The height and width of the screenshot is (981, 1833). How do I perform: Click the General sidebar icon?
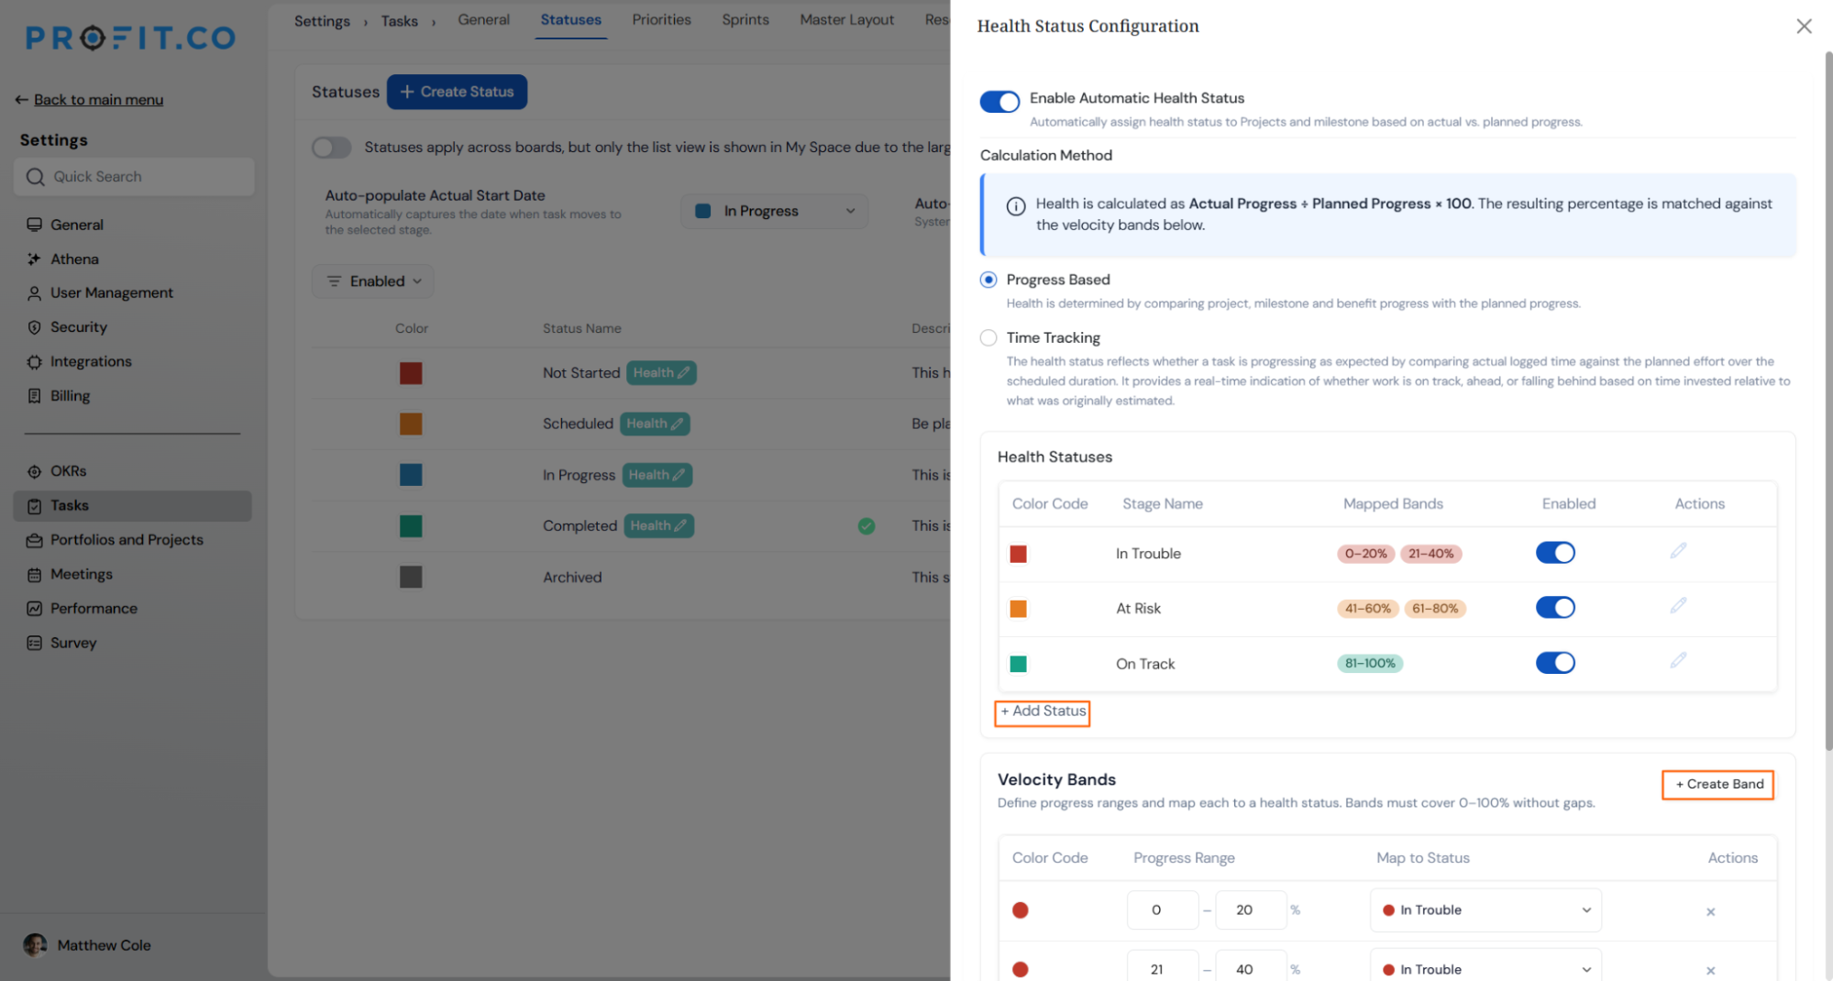tap(34, 225)
